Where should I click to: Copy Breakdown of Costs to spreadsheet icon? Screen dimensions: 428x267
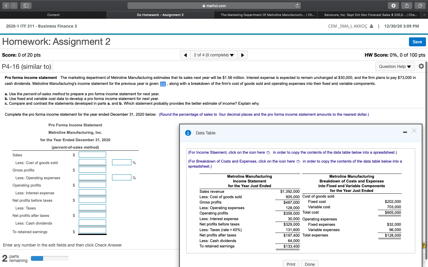click(298, 162)
